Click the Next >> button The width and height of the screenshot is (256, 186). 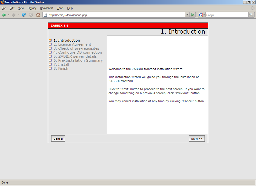197,139
